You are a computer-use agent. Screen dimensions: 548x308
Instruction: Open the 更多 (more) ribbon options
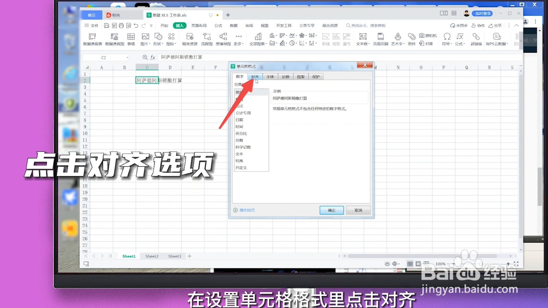pyautogui.click(x=239, y=39)
